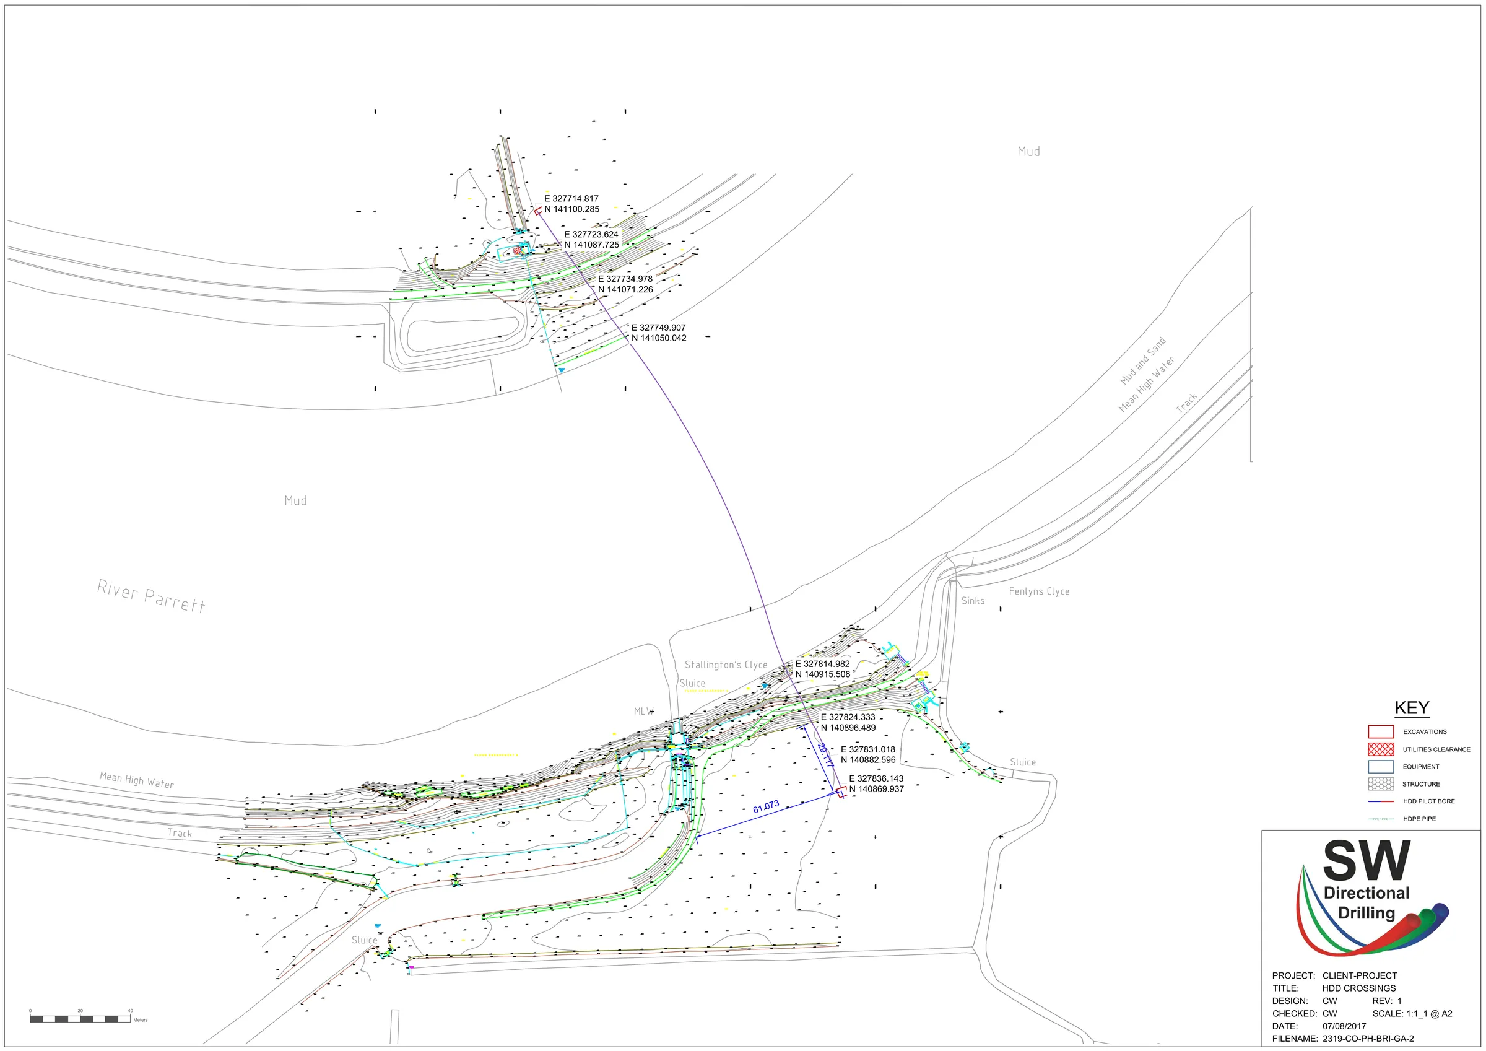Click the red excavation box near E 327836.143
The image size is (1486, 1051).
point(841,792)
